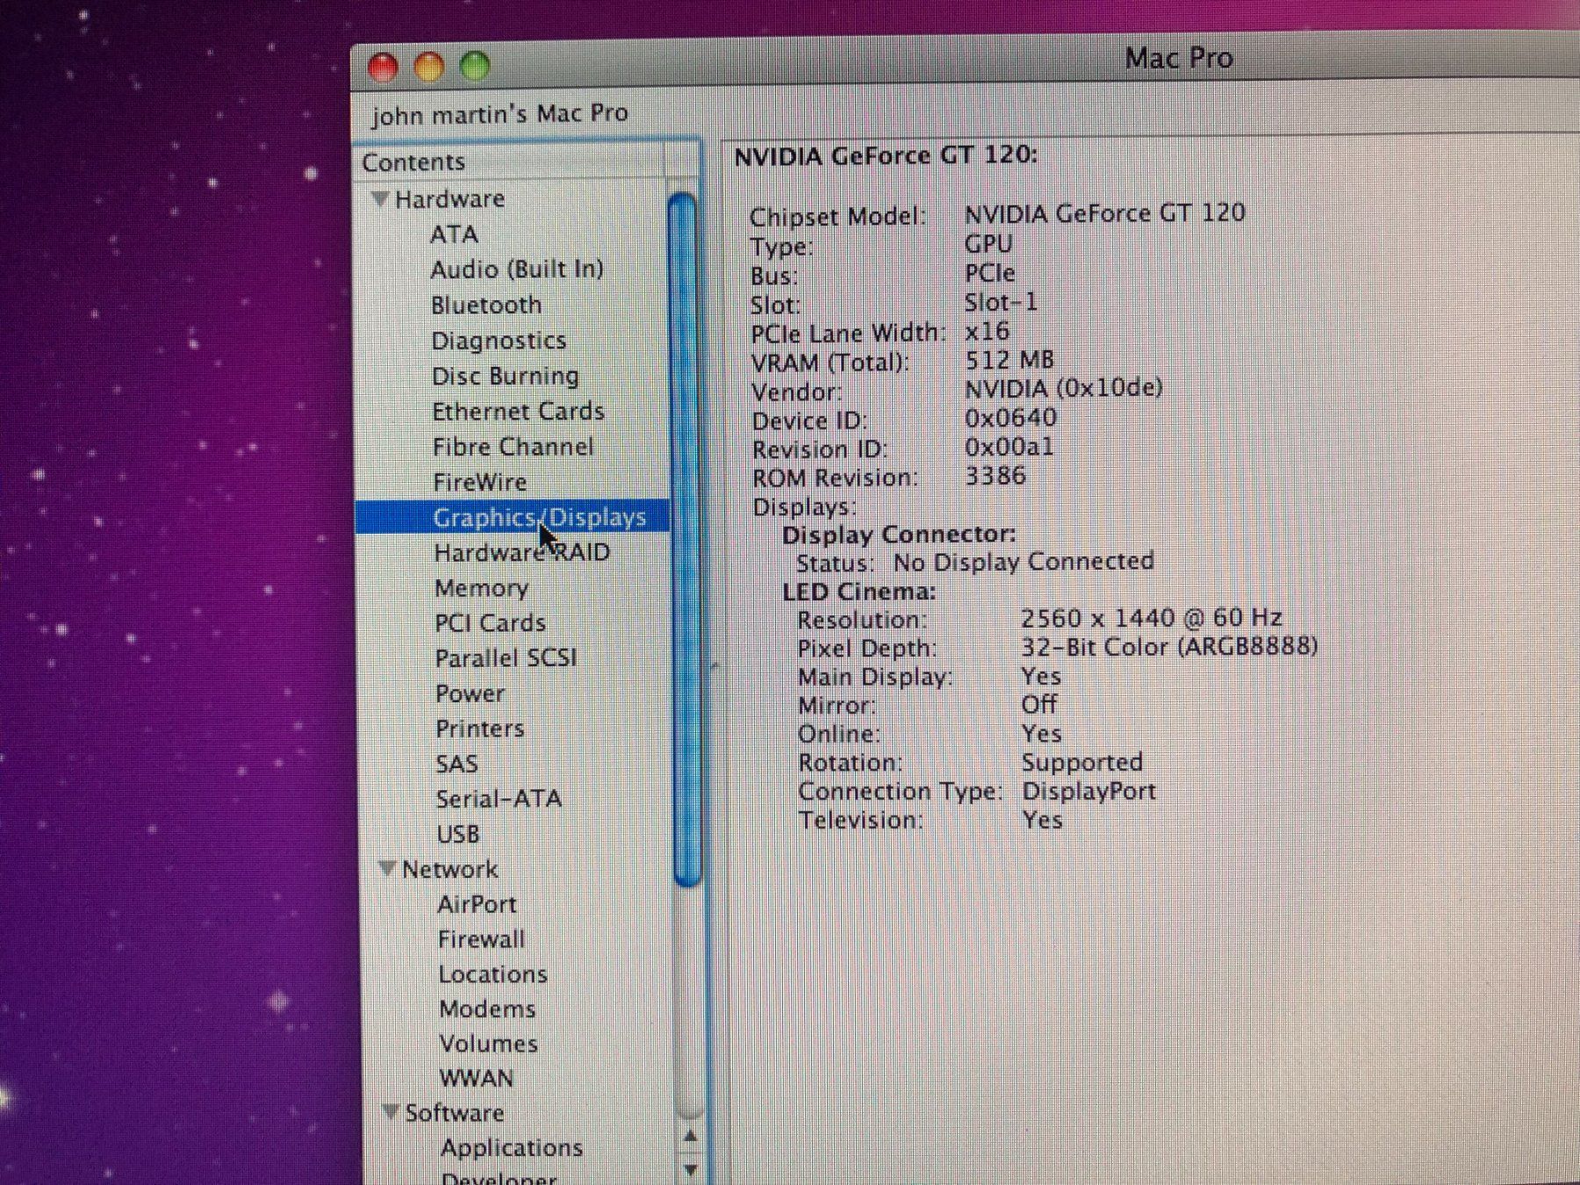Click the Device ID value '0x0640'
The image size is (1580, 1185).
click(x=1010, y=418)
